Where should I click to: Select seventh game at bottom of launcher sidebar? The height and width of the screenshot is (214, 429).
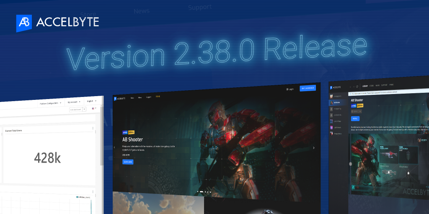click(338, 133)
